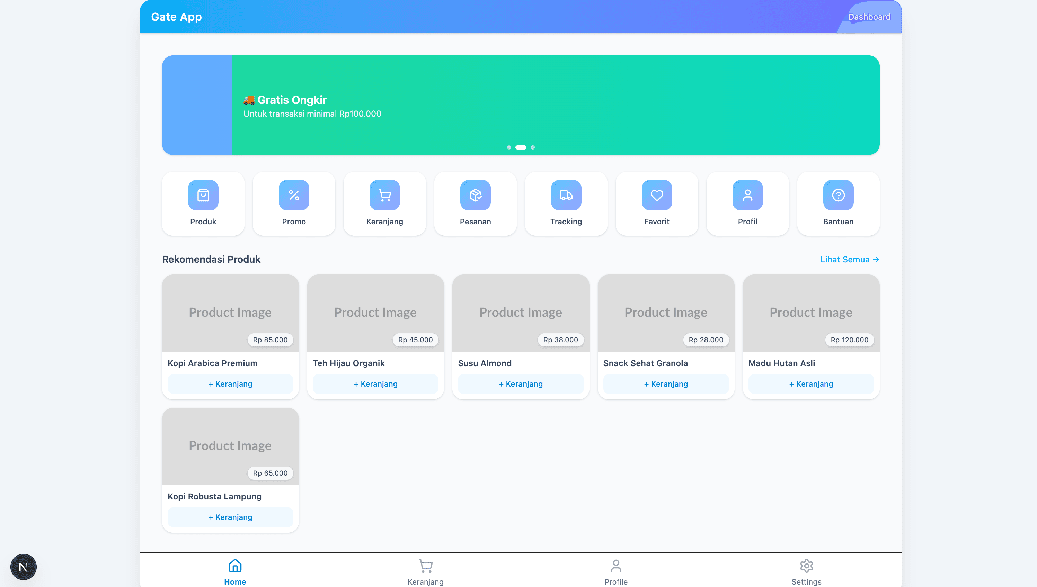Open Settings from the bottom navigation
Viewport: 1037px width, 587px height.
(x=806, y=570)
